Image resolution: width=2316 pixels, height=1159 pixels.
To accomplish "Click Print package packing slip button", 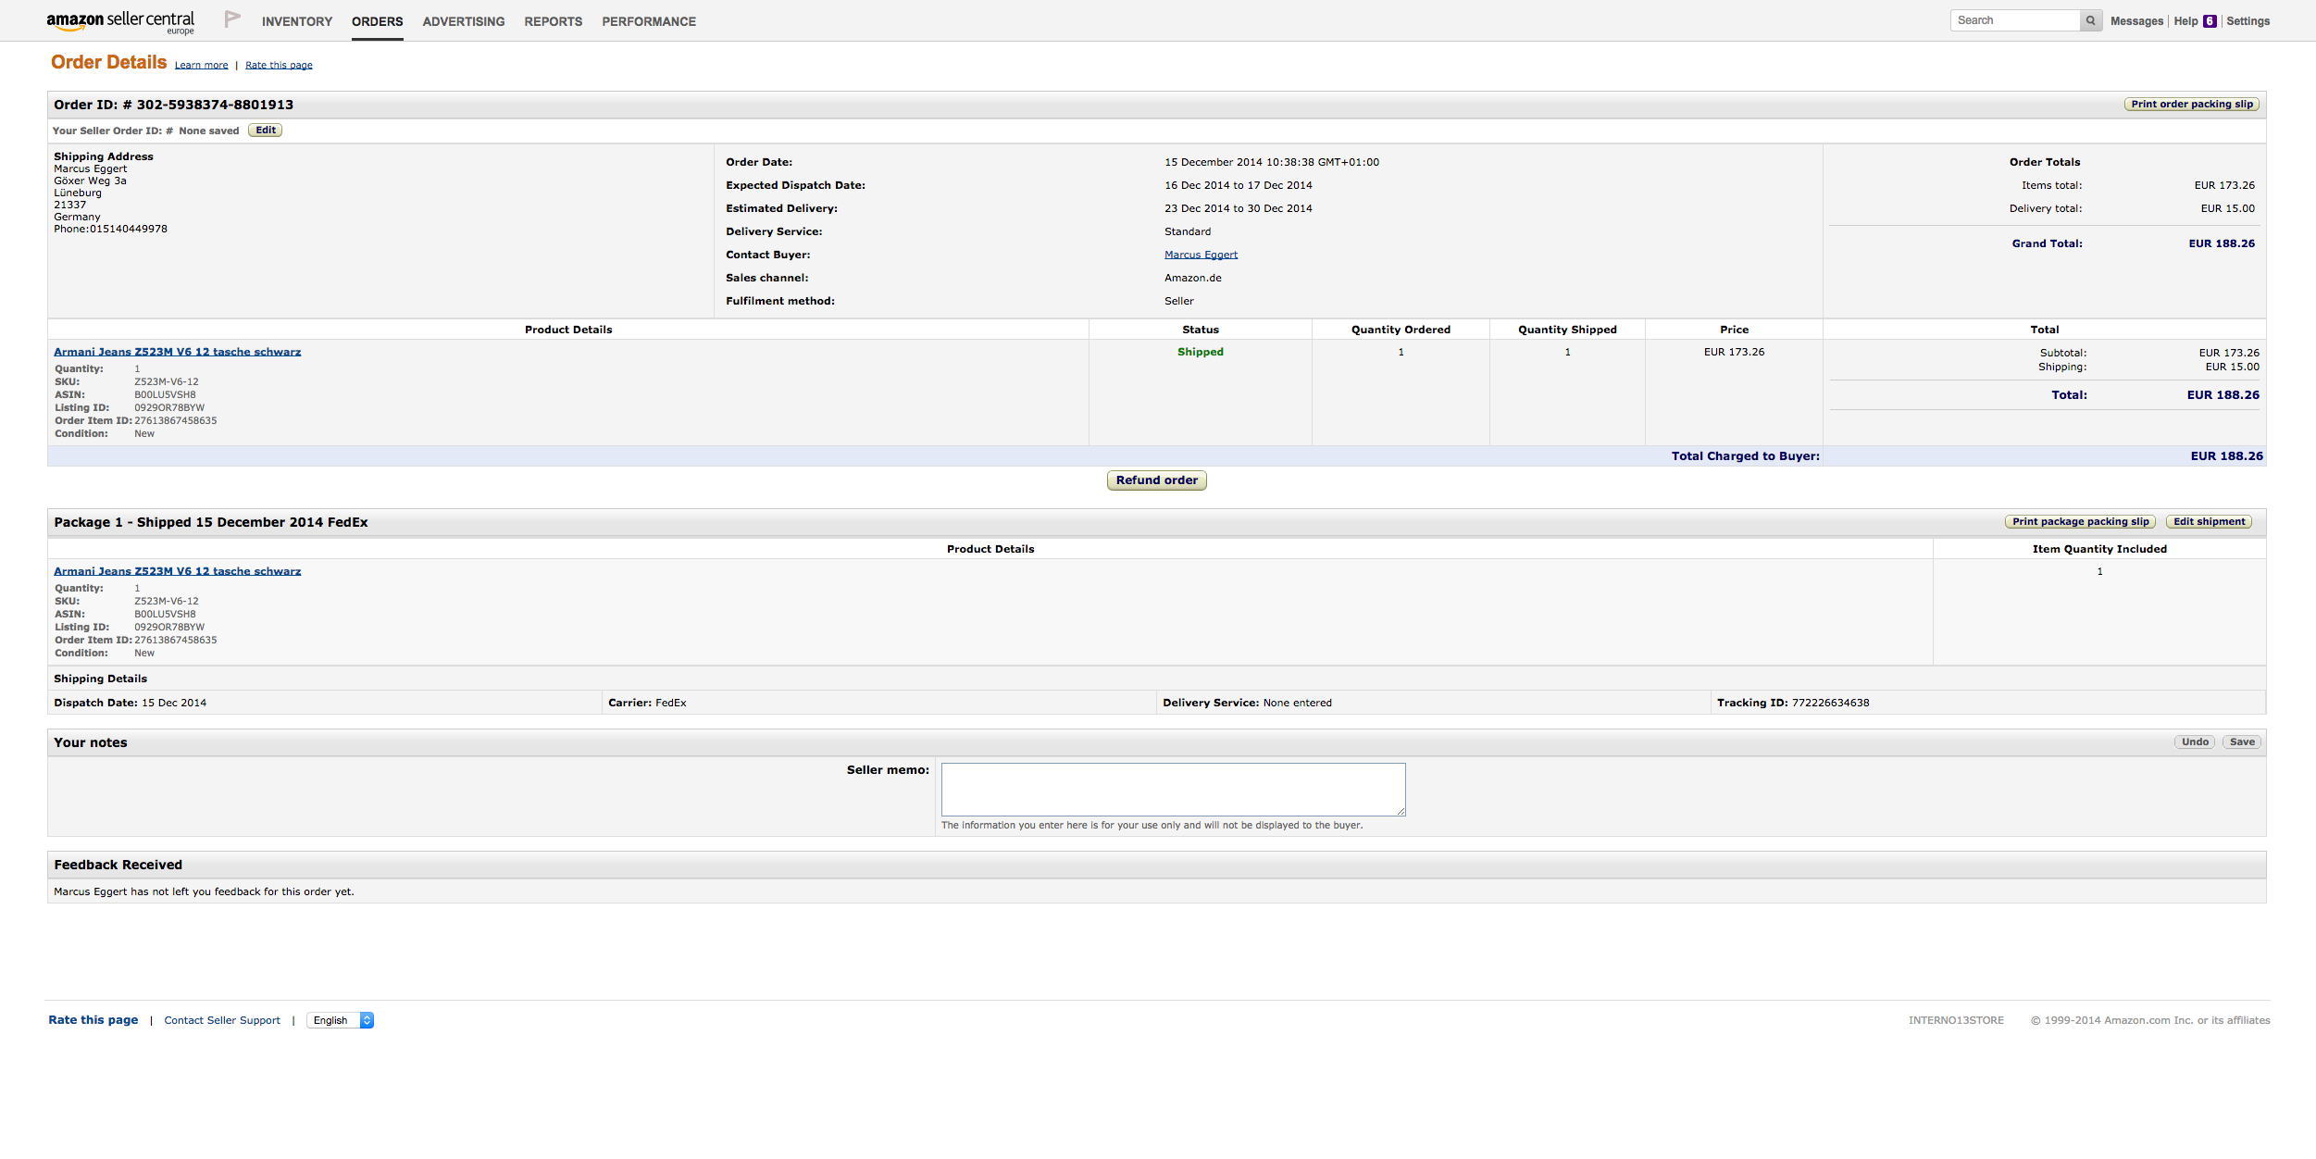I will click(x=2080, y=522).
